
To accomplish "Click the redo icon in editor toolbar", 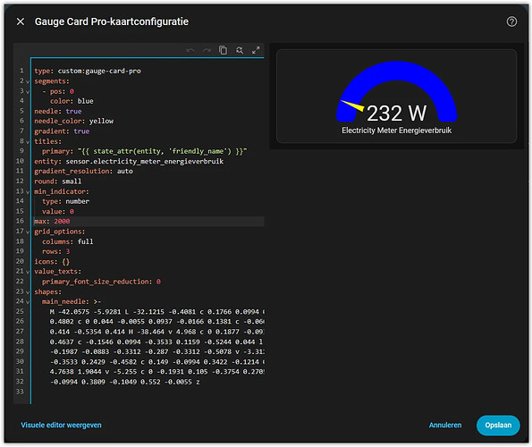I will (x=207, y=51).
